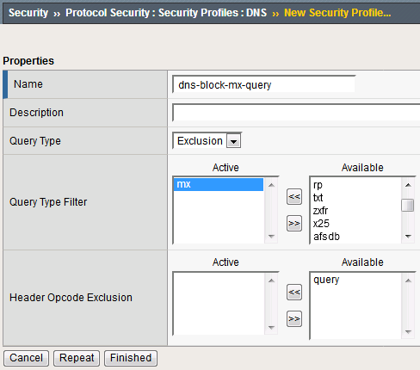Click the Available query types scrollbar thumb

click(408, 206)
